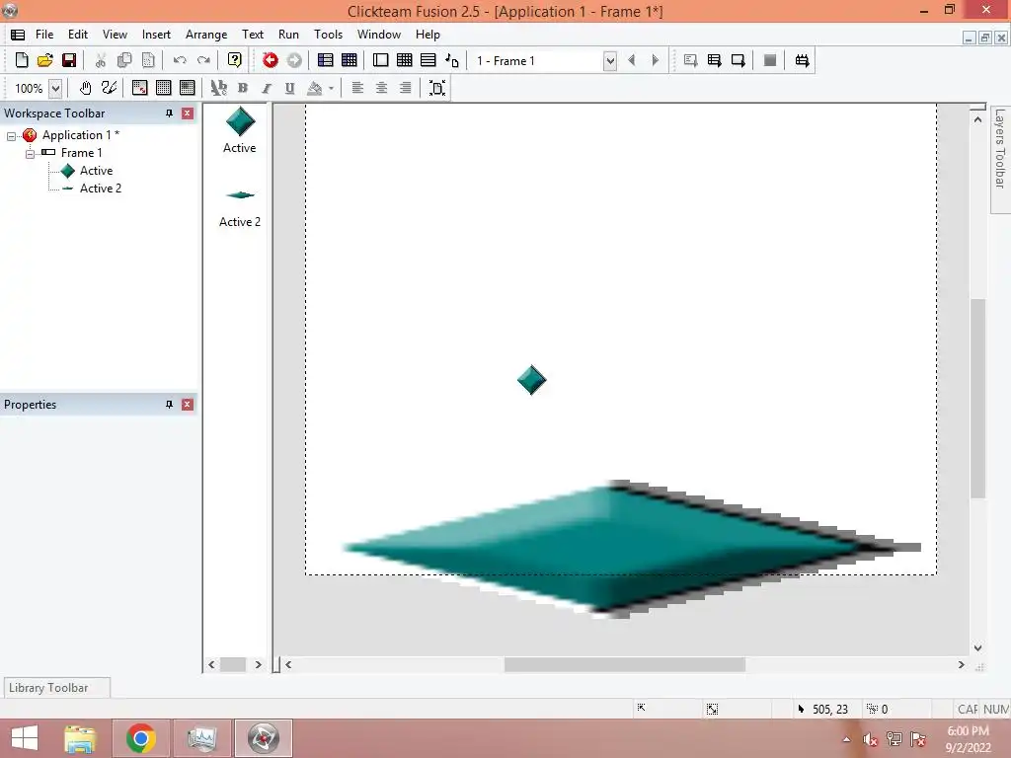Open the Edit menu
1011x758 pixels.
(x=78, y=35)
